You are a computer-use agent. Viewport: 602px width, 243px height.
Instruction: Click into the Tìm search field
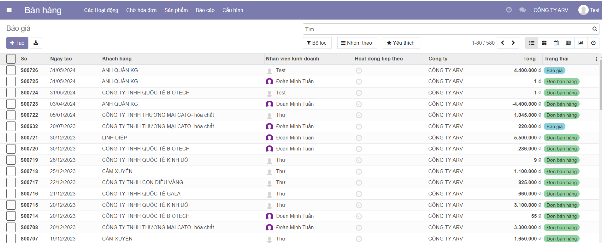(x=446, y=29)
